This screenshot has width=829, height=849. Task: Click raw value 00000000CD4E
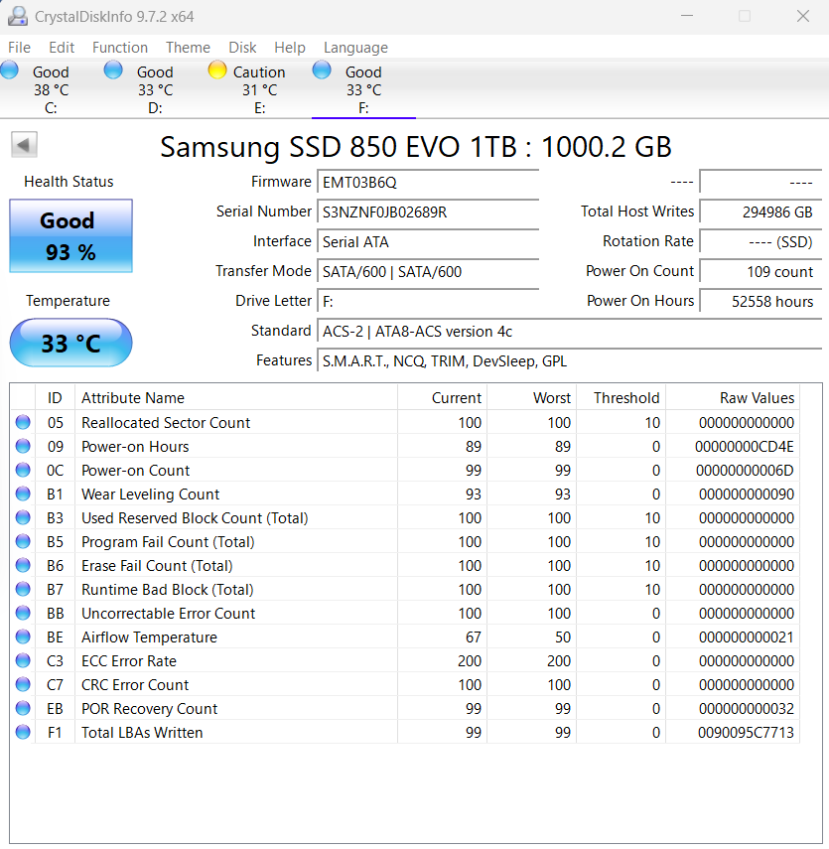click(745, 446)
